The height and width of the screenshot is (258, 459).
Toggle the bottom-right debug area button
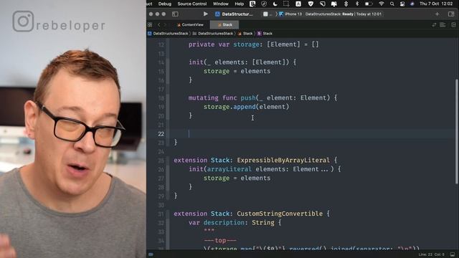click(x=453, y=254)
